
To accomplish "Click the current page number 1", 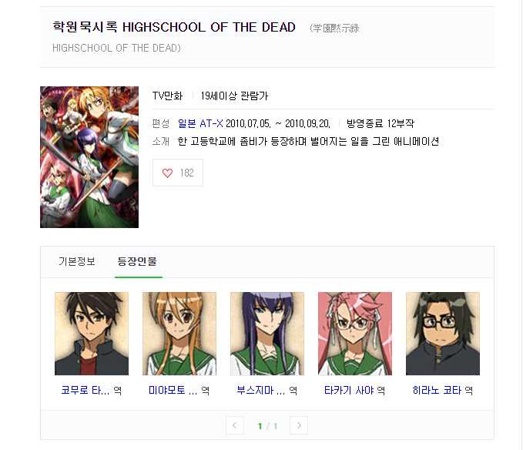I will [260, 426].
